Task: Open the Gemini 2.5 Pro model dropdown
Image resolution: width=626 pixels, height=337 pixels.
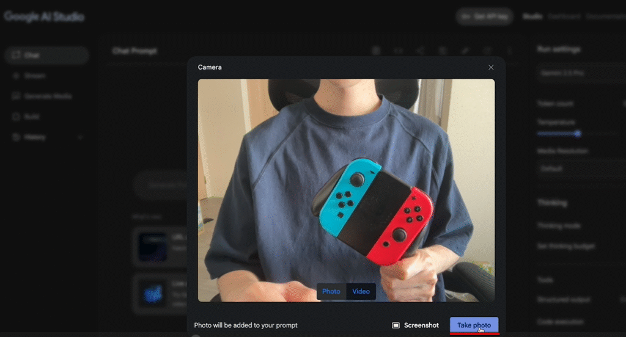Action: 581,73
